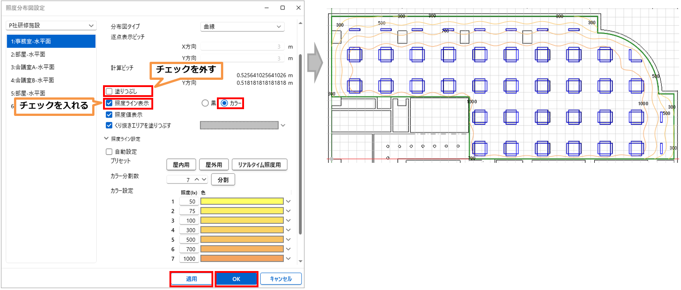681x290 pixels.
Task: Collapse the 照度ライン設定 section
Action: (x=107, y=139)
